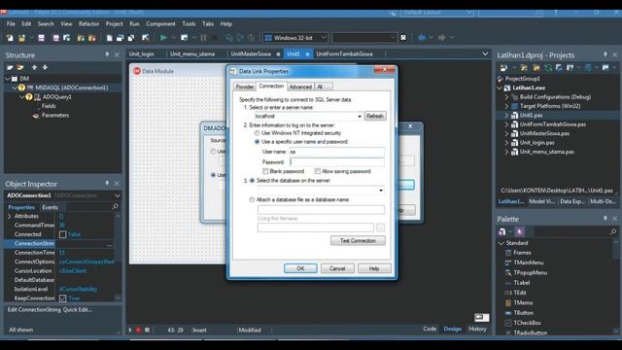Expand the Attributes property
The image size is (622, 350).
coord(9,216)
